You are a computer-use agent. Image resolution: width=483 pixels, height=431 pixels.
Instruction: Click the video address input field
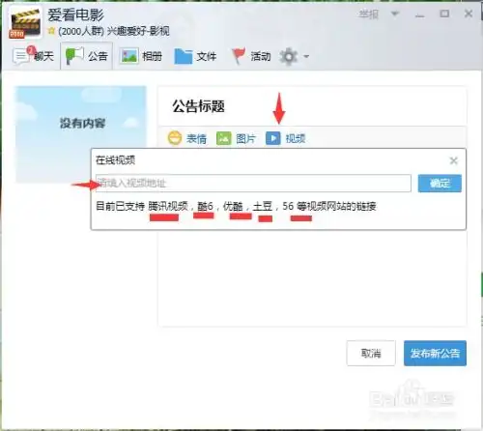point(253,184)
